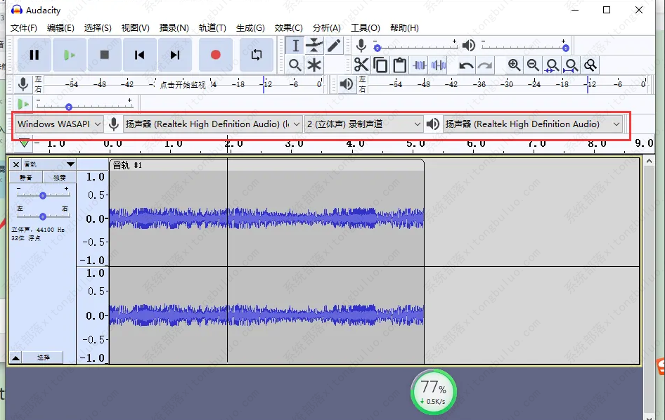Viewport: 665px width, 420px height.
Task: Open the 帮助(H) menu
Action: click(404, 28)
